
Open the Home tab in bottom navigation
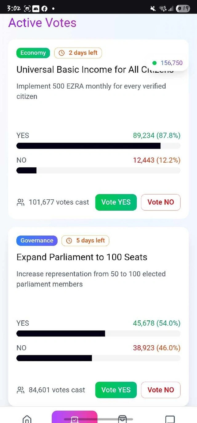(x=27, y=419)
